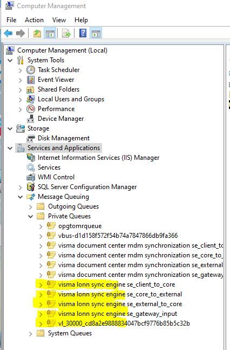Collapse the System Tools node
The image size is (230, 350).
coord(10,60)
